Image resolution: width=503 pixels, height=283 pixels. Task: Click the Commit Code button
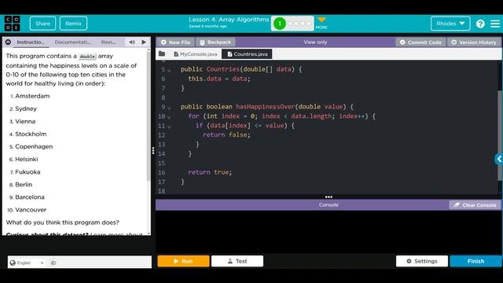click(x=421, y=42)
